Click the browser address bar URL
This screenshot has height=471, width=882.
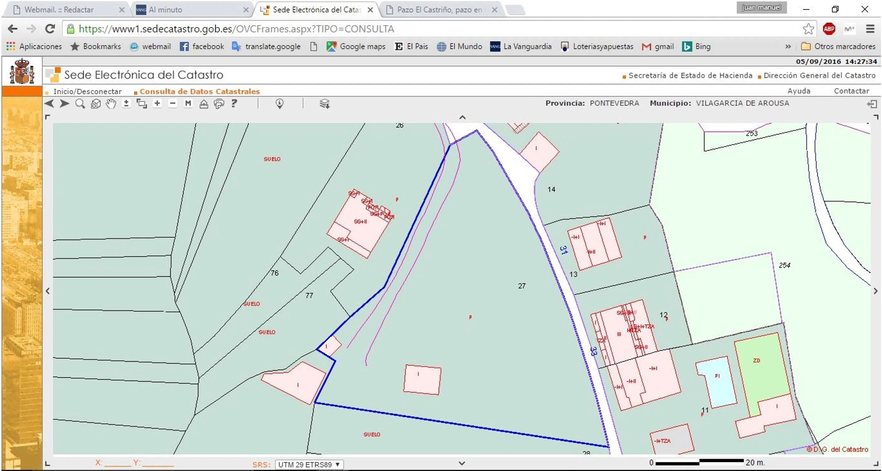(x=236, y=29)
